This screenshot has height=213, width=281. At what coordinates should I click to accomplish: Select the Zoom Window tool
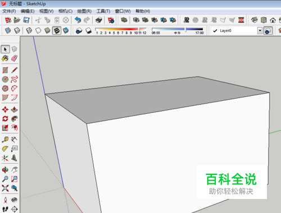point(15,179)
